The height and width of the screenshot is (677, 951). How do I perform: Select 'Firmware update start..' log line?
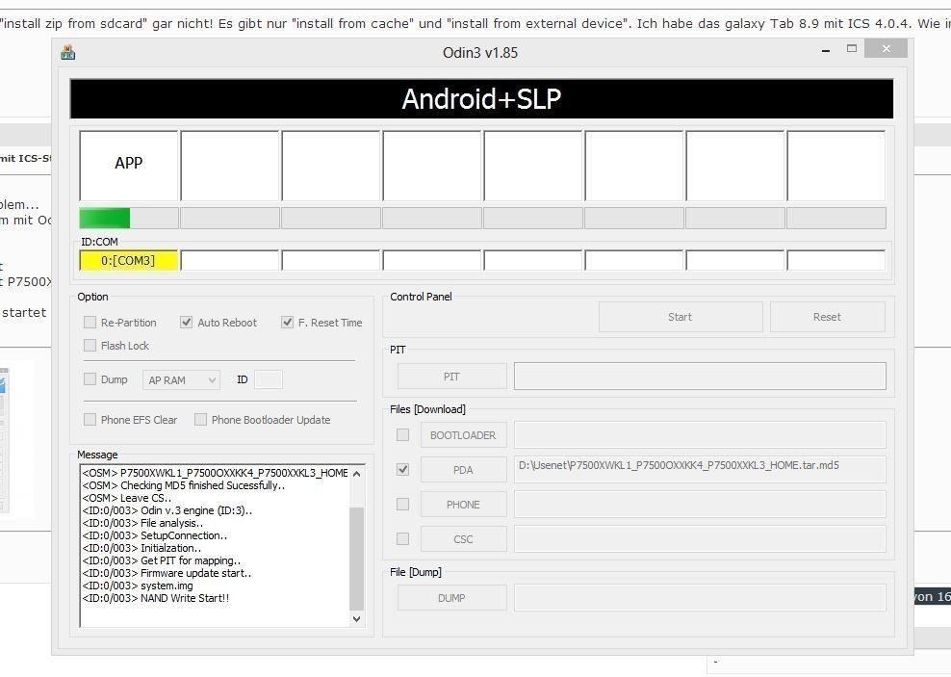click(x=167, y=573)
